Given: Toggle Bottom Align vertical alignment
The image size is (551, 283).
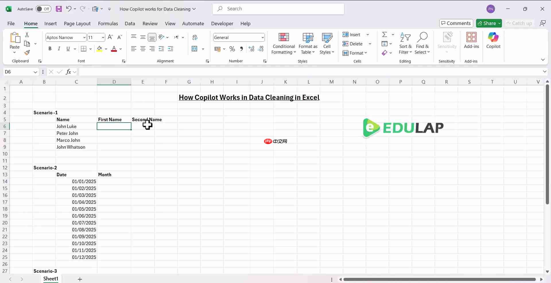Looking at the screenshot, I should [x=152, y=37].
